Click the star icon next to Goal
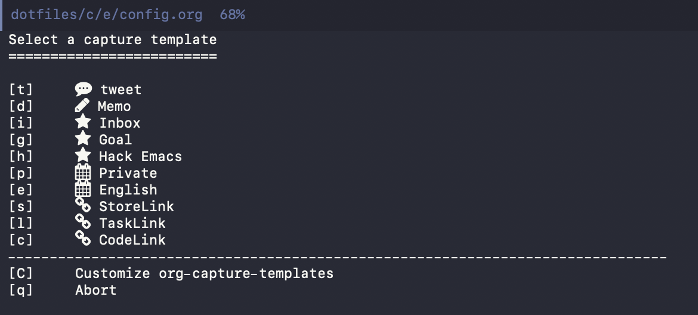 83,140
